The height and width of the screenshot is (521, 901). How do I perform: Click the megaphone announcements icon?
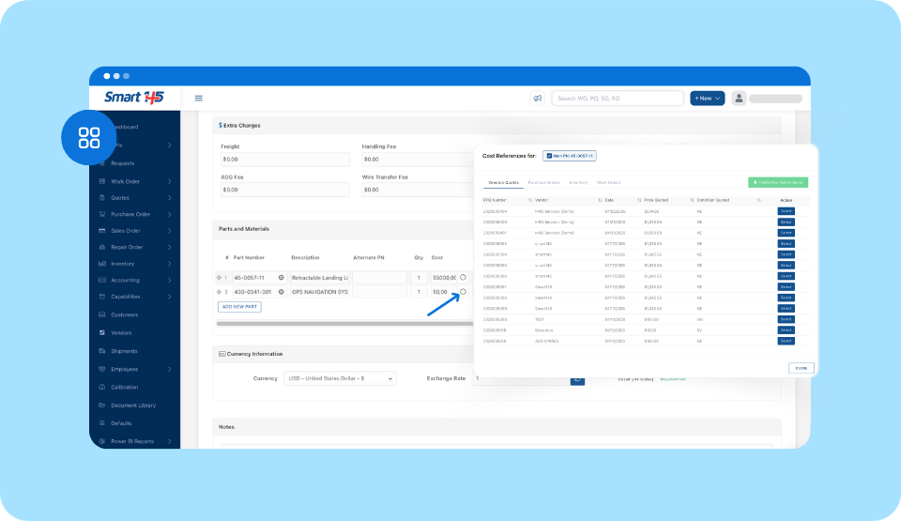point(537,99)
